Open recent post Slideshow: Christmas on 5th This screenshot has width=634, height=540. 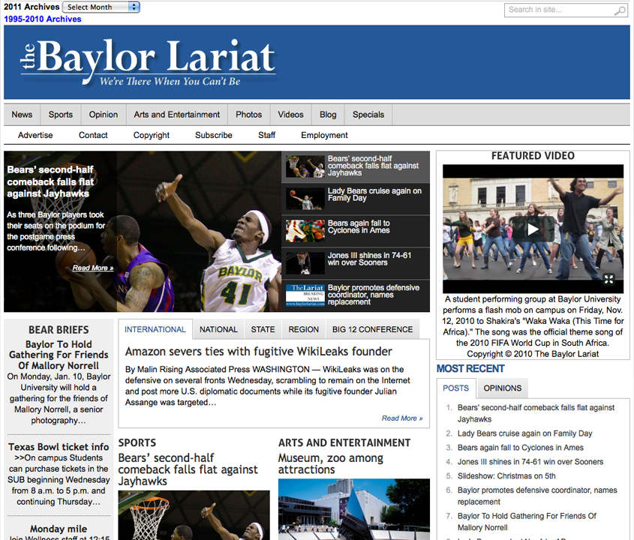click(506, 475)
